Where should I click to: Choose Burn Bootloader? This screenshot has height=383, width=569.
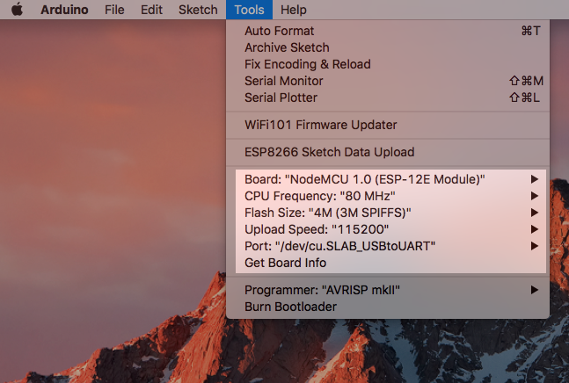click(x=388, y=307)
